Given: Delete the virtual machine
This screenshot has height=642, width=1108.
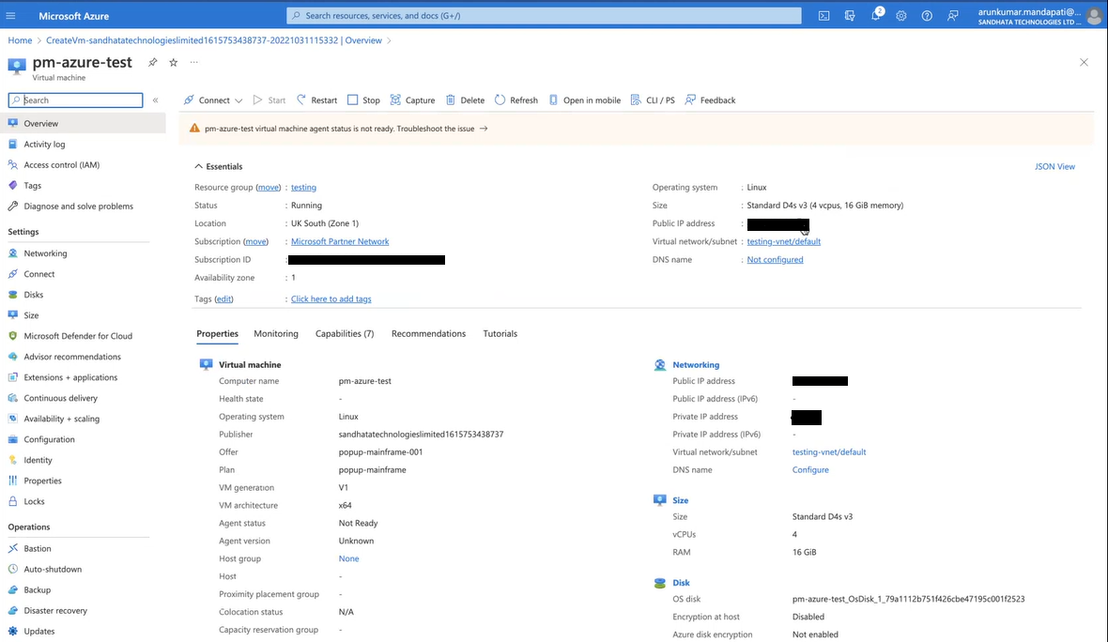Looking at the screenshot, I should point(465,100).
